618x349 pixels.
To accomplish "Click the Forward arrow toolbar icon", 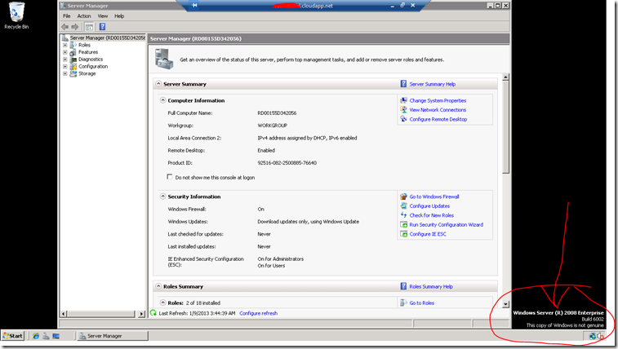I will click(x=74, y=27).
